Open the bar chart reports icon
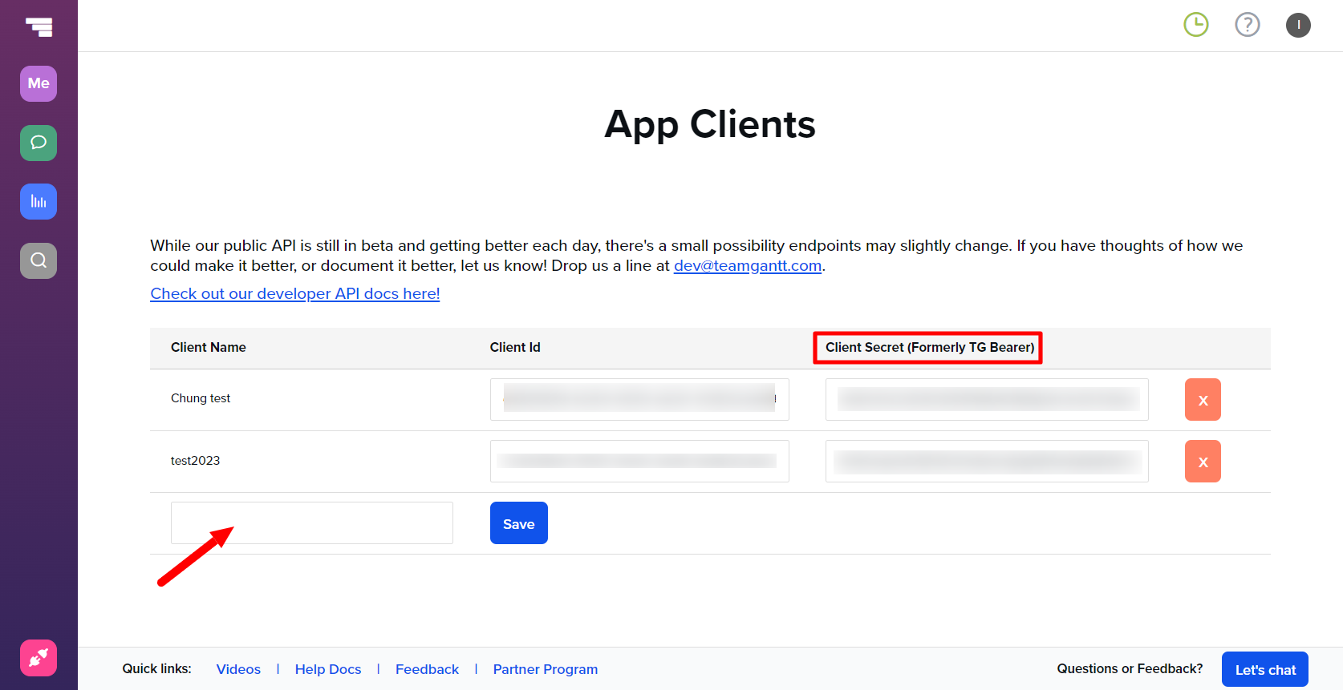Viewport: 1343px width, 690px height. tap(39, 201)
